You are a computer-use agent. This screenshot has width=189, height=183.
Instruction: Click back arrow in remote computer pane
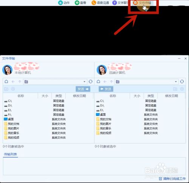(105, 82)
